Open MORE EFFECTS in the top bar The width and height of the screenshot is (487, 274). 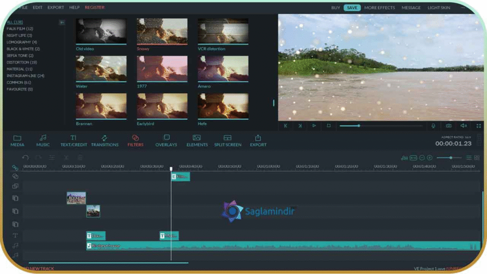coord(380,8)
